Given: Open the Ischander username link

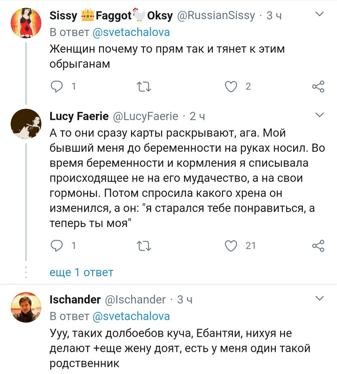Looking at the screenshot, I should (75, 299).
